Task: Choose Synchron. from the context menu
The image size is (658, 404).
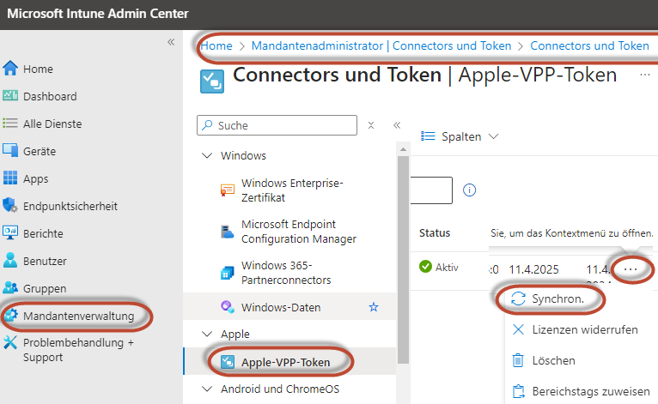Action: click(x=550, y=298)
